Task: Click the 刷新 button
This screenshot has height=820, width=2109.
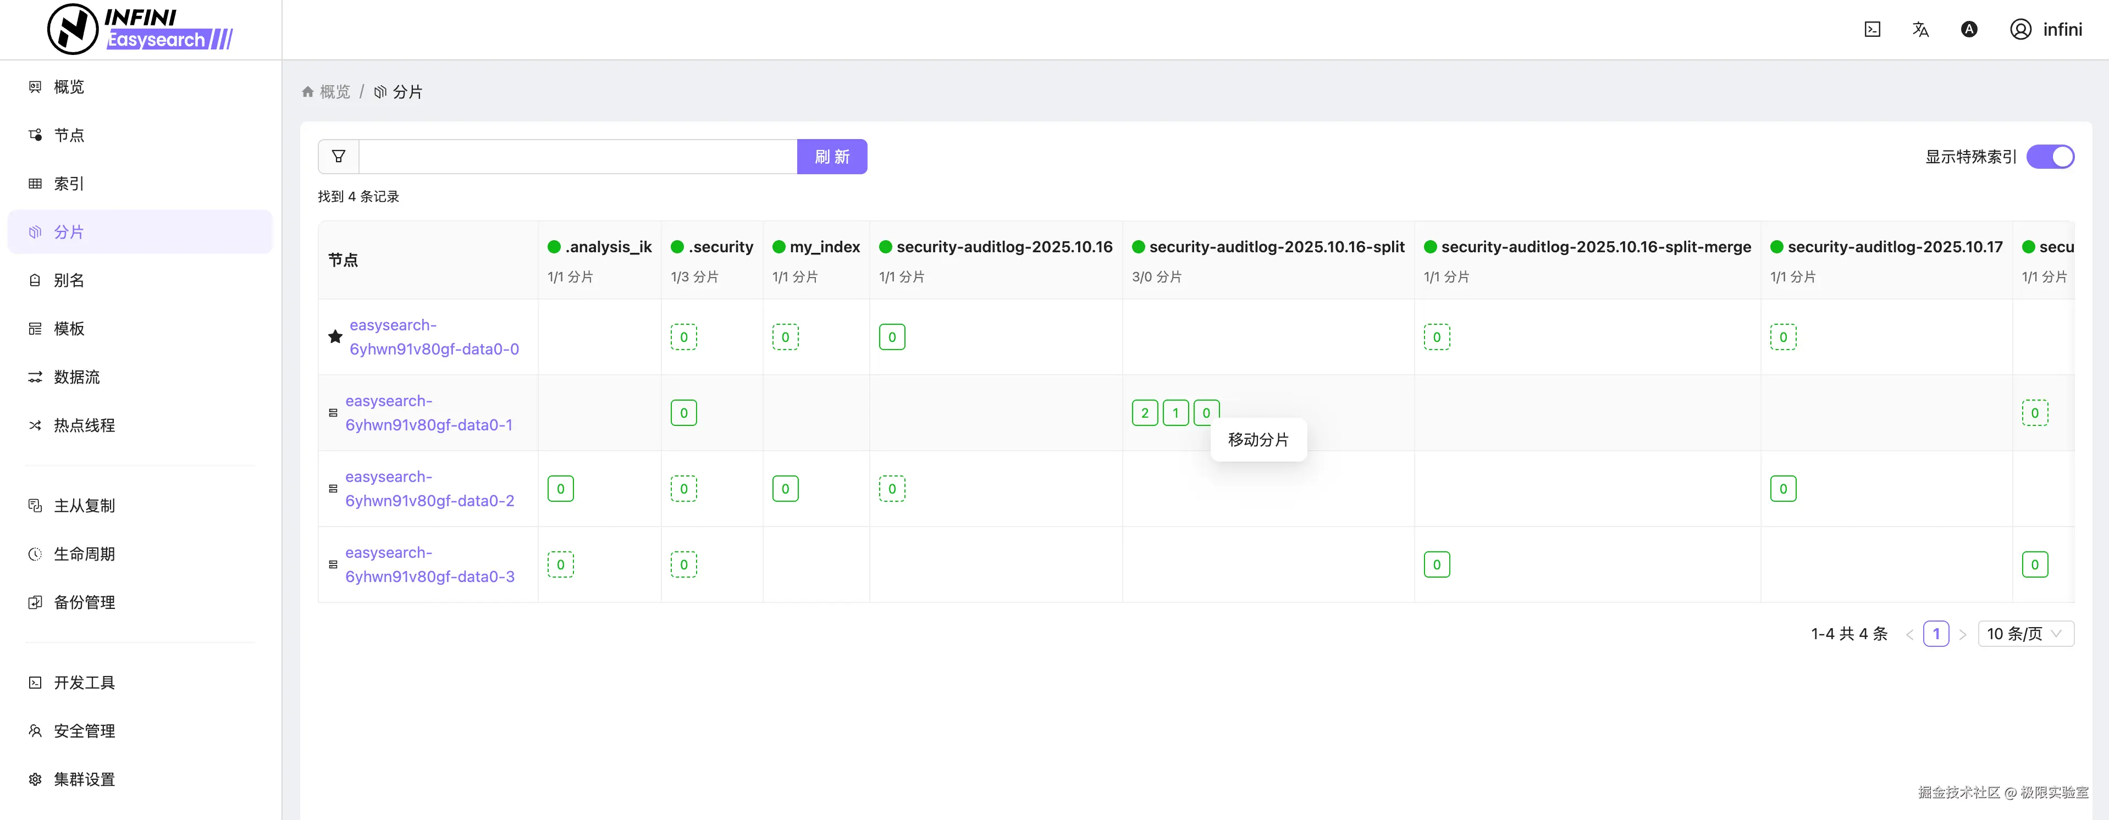Action: click(831, 156)
